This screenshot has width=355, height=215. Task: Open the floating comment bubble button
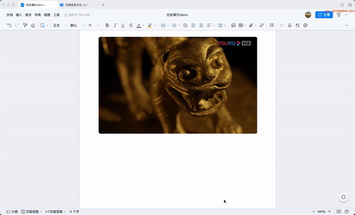[x=344, y=197]
